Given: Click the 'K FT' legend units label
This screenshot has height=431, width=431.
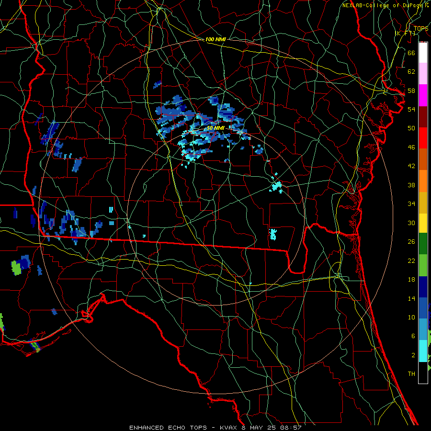Looking at the screenshot, I should coord(405,33).
